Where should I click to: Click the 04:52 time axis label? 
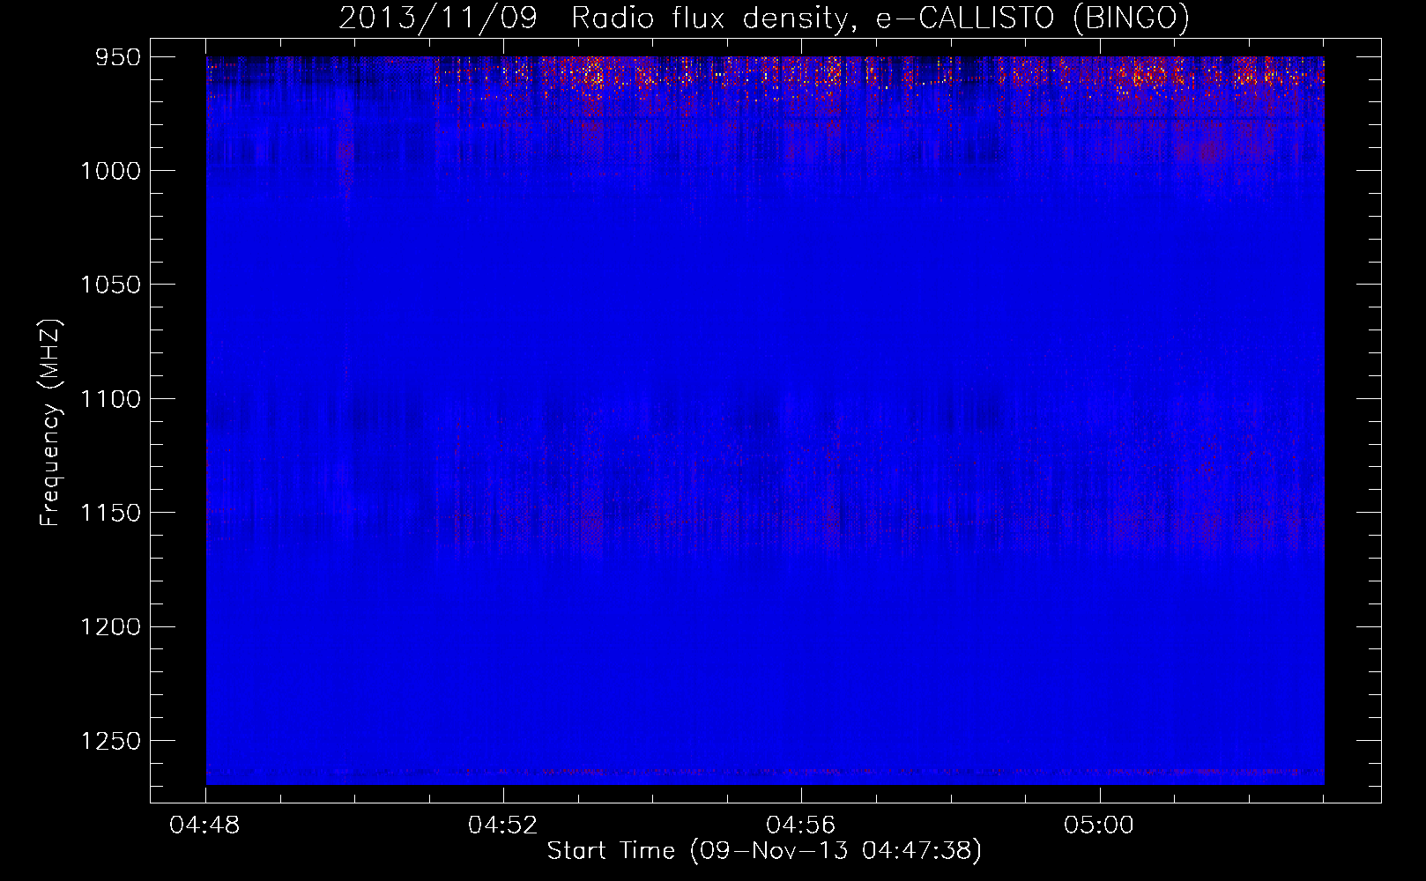[502, 825]
